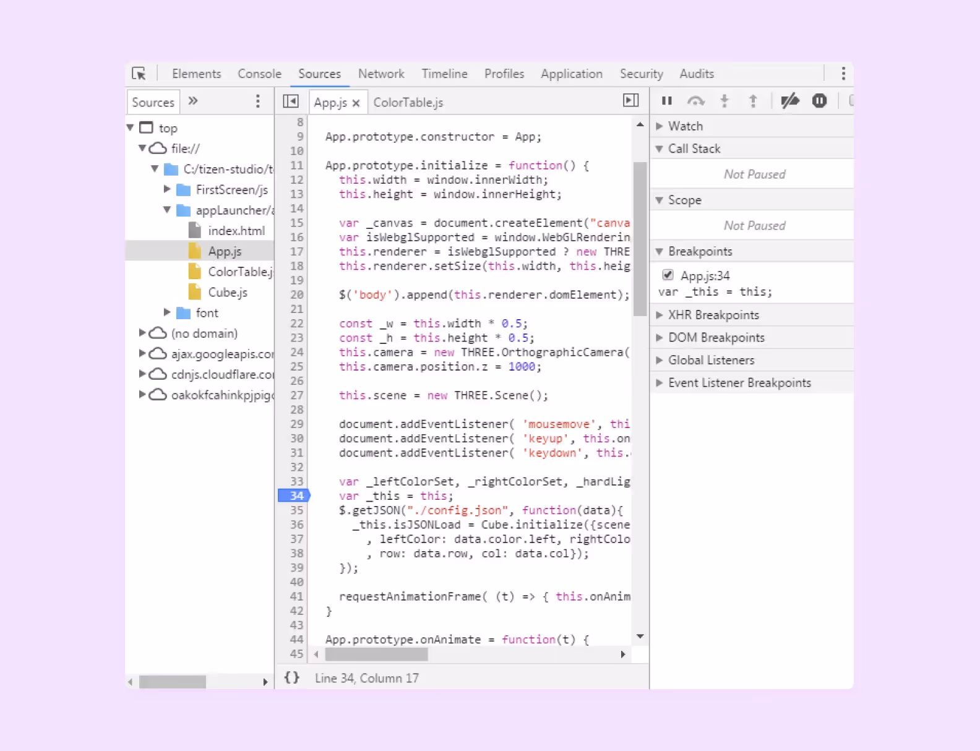Collapse the file:// tree node
Image resolution: width=980 pixels, height=751 pixels.
(x=142, y=148)
